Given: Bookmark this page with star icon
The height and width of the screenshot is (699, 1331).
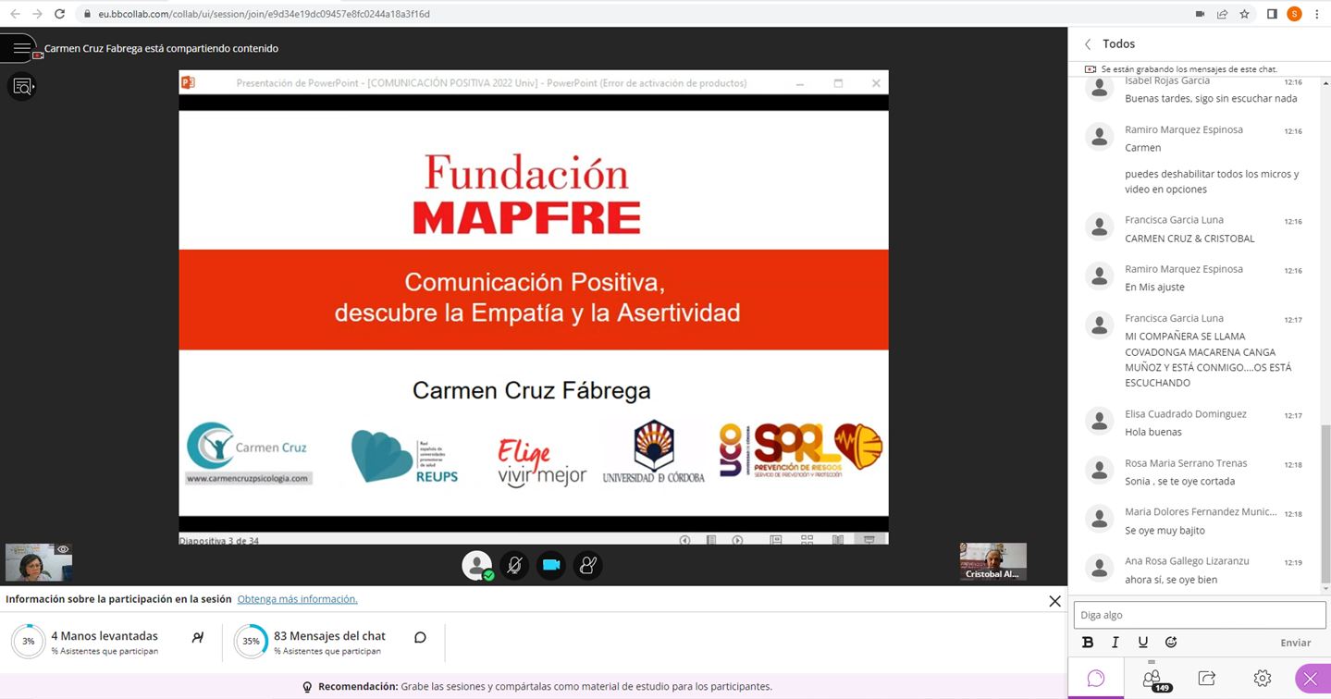Looking at the screenshot, I should click(x=1244, y=14).
